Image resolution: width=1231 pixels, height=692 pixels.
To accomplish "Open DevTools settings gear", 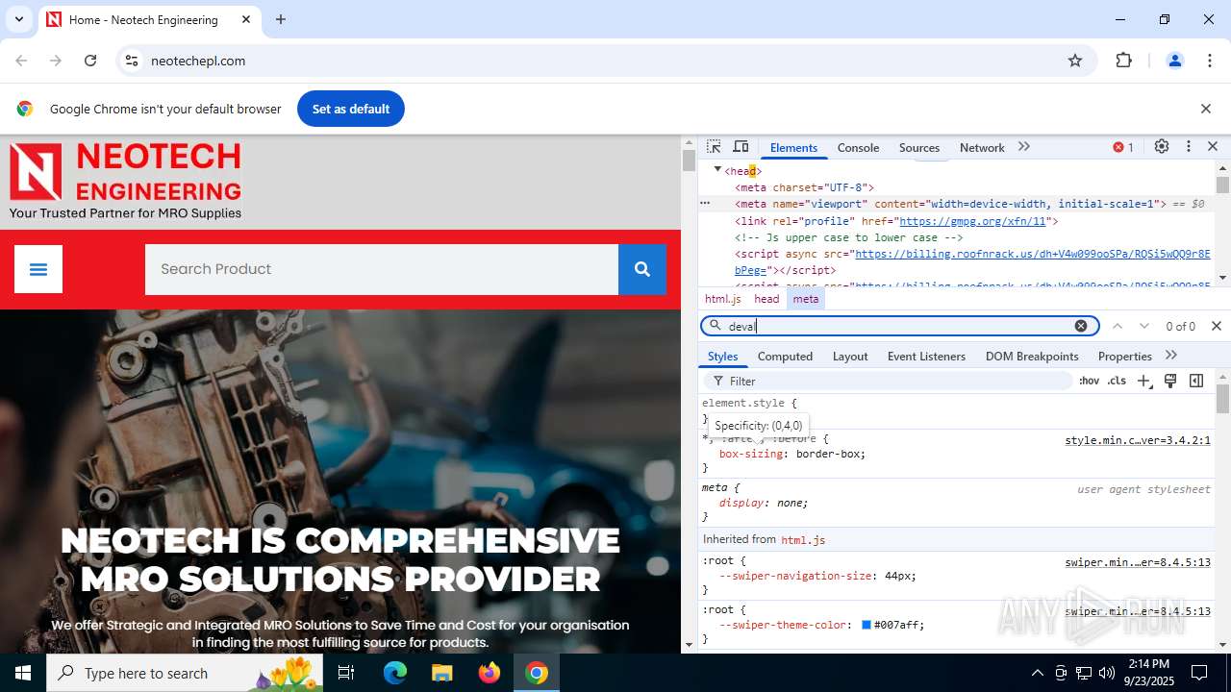I will click(x=1162, y=147).
